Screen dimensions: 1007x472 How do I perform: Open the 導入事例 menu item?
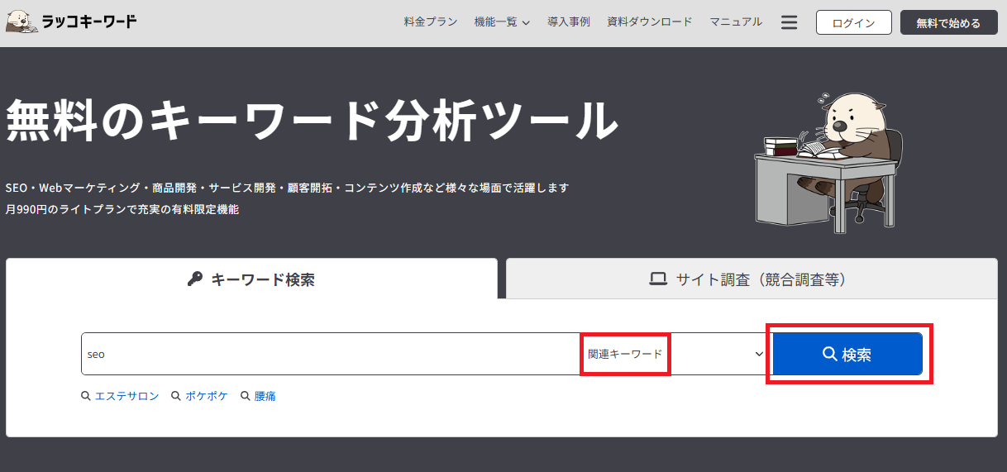[x=569, y=22]
